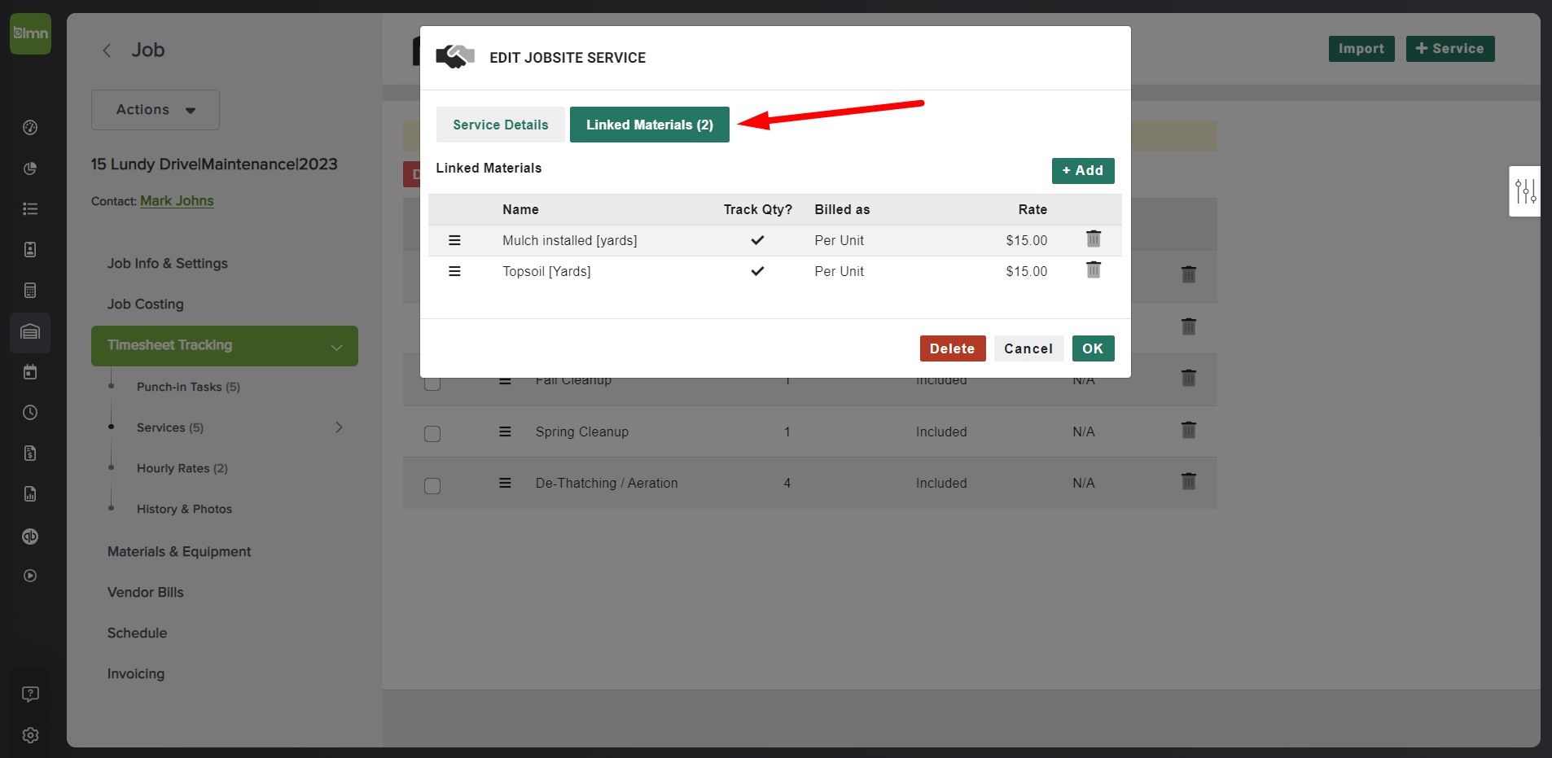Click the Spring Cleanup service name

pos(582,432)
